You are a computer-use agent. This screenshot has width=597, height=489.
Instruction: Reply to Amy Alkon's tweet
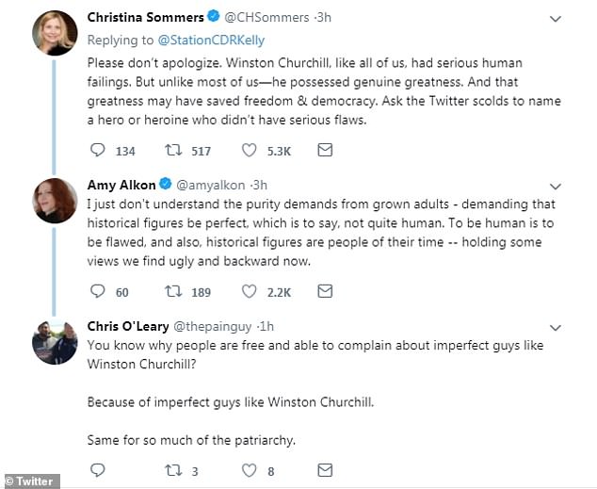pyautogui.click(x=97, y=292)
